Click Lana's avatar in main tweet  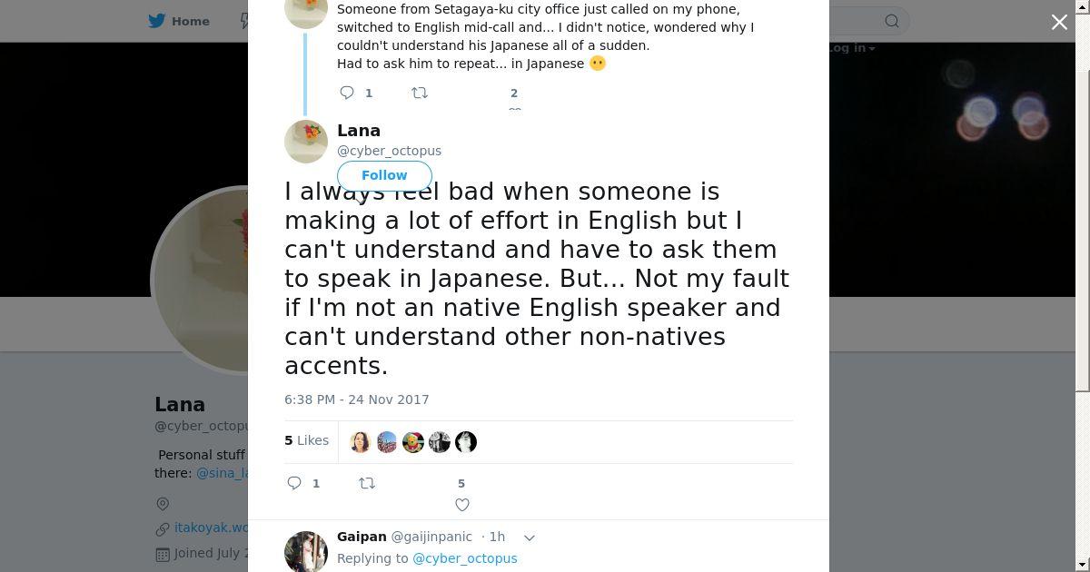[x=306, y=142]
